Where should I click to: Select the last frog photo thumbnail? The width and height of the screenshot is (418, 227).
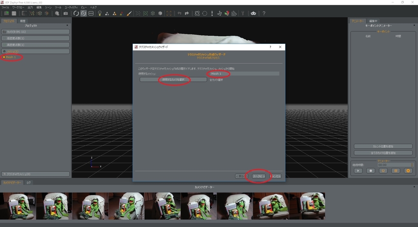[307, 206]
